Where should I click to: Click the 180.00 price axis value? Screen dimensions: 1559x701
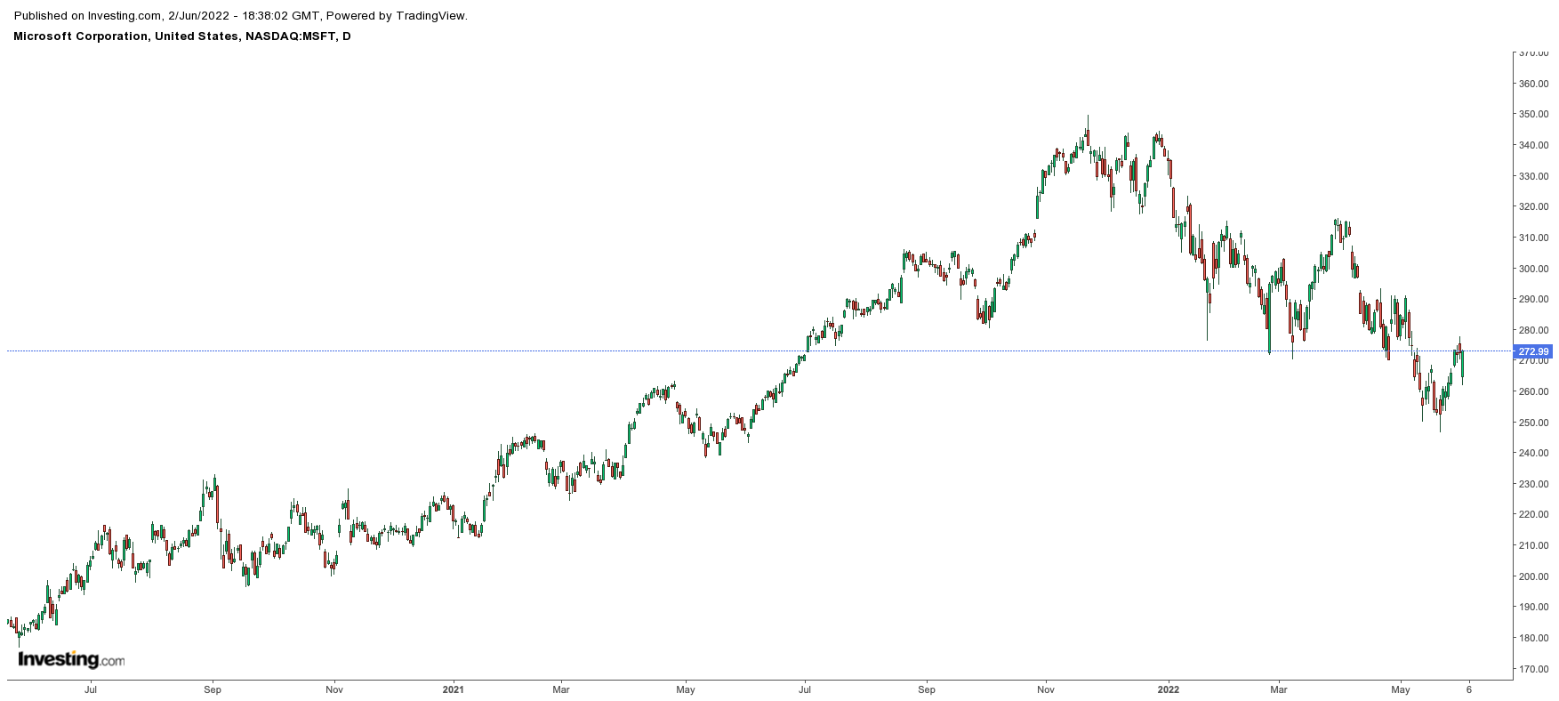pyautogui.click(x=1534, y=638)
